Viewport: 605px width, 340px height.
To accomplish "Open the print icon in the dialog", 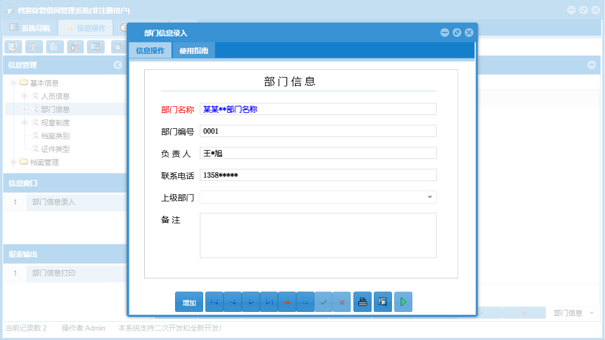I will point(362,301).
